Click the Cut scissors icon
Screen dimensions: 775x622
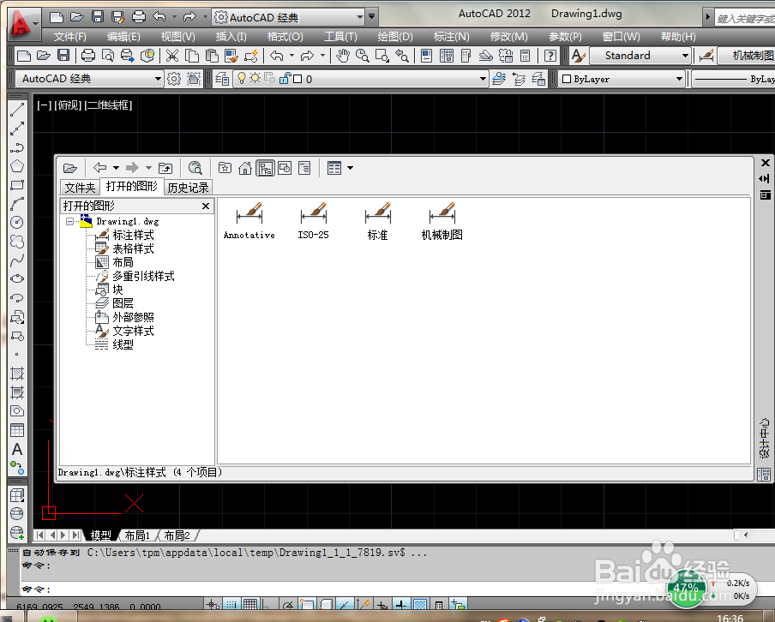point(172,56)
